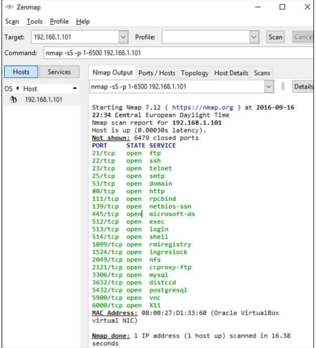Click the Command input field

[178, 53]
